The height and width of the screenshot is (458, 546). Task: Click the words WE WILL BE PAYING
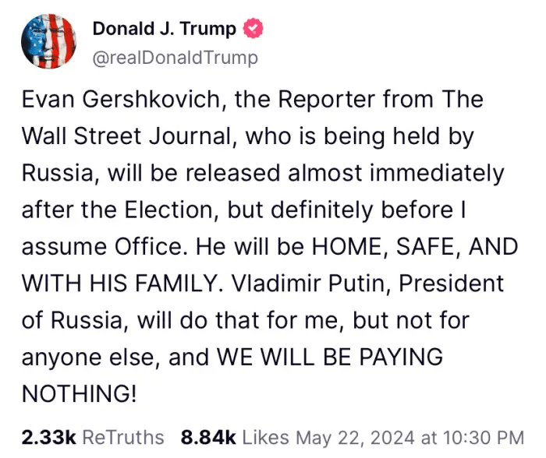pyautogui.click(x=330, y=358)
